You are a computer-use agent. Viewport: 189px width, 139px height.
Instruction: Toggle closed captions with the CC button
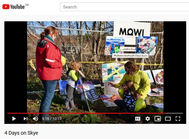point(138,119)
